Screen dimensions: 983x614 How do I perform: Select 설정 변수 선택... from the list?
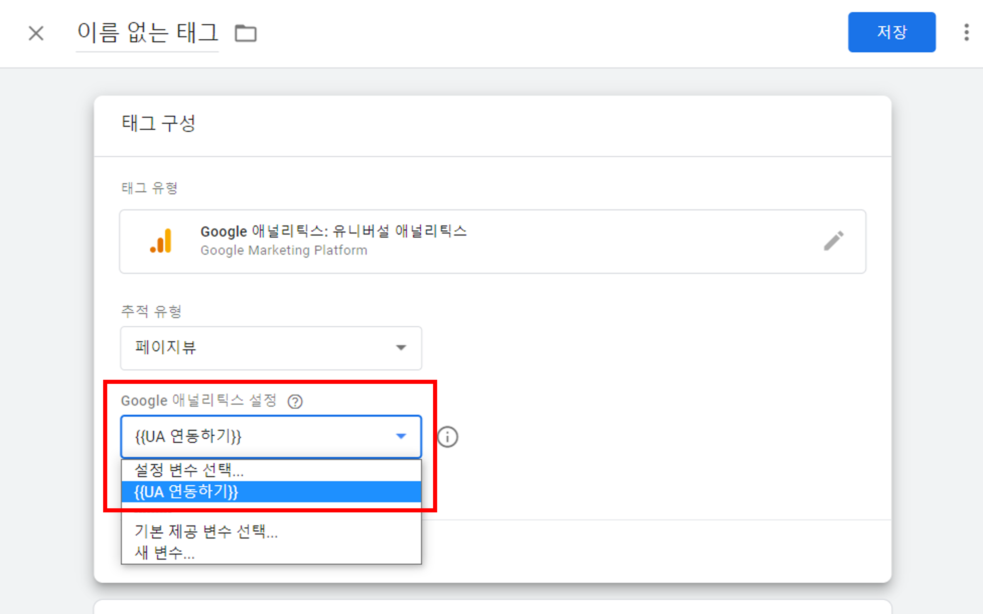click(189, 470)
